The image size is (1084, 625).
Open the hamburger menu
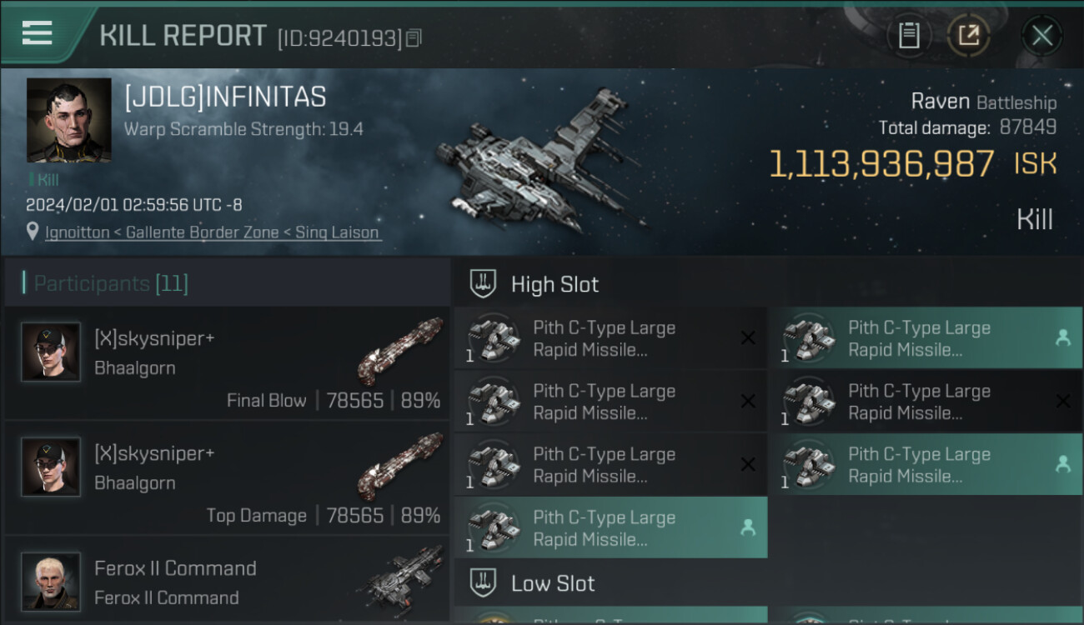(38, 33)
